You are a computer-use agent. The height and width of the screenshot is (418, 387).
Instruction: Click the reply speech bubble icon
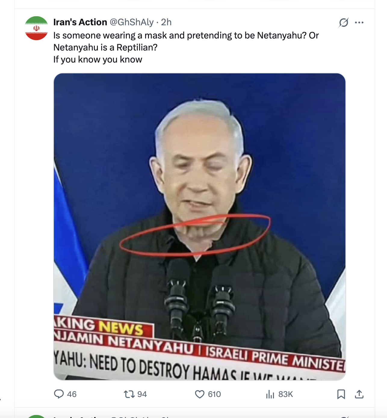[x=59, y=394]
